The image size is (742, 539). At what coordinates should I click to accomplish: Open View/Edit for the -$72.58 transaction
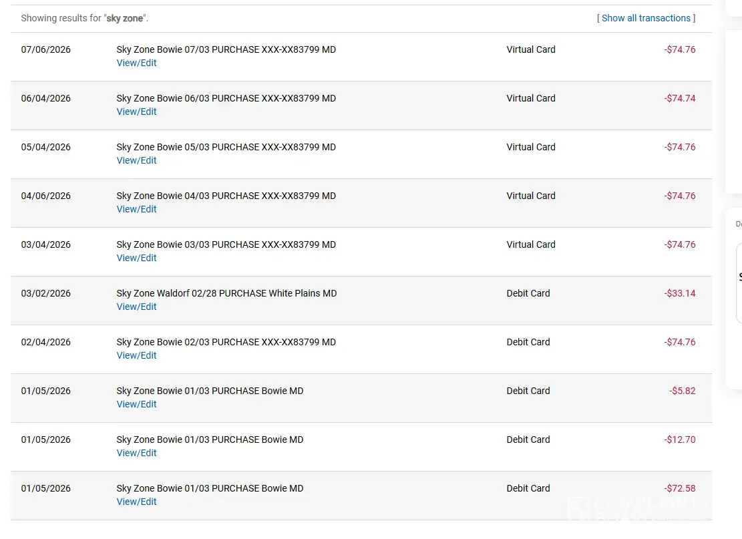(x=136, y=502)
